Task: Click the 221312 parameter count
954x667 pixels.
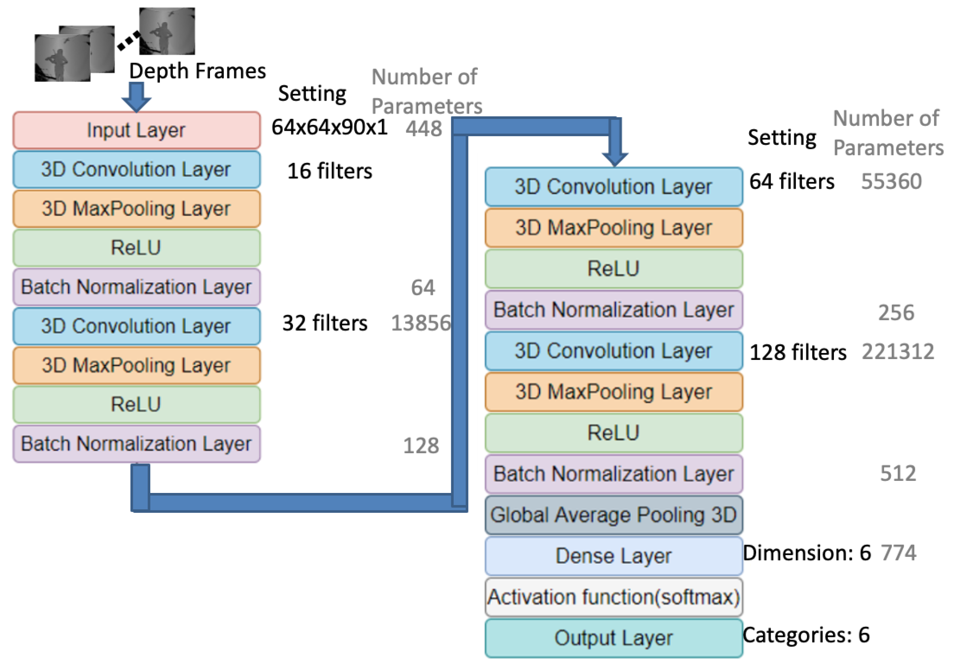Action: click(x=898, y=352)
